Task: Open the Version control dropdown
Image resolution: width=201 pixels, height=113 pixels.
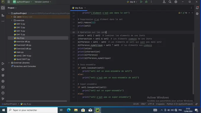Action: pyautogui.click(x=43, y=2)
